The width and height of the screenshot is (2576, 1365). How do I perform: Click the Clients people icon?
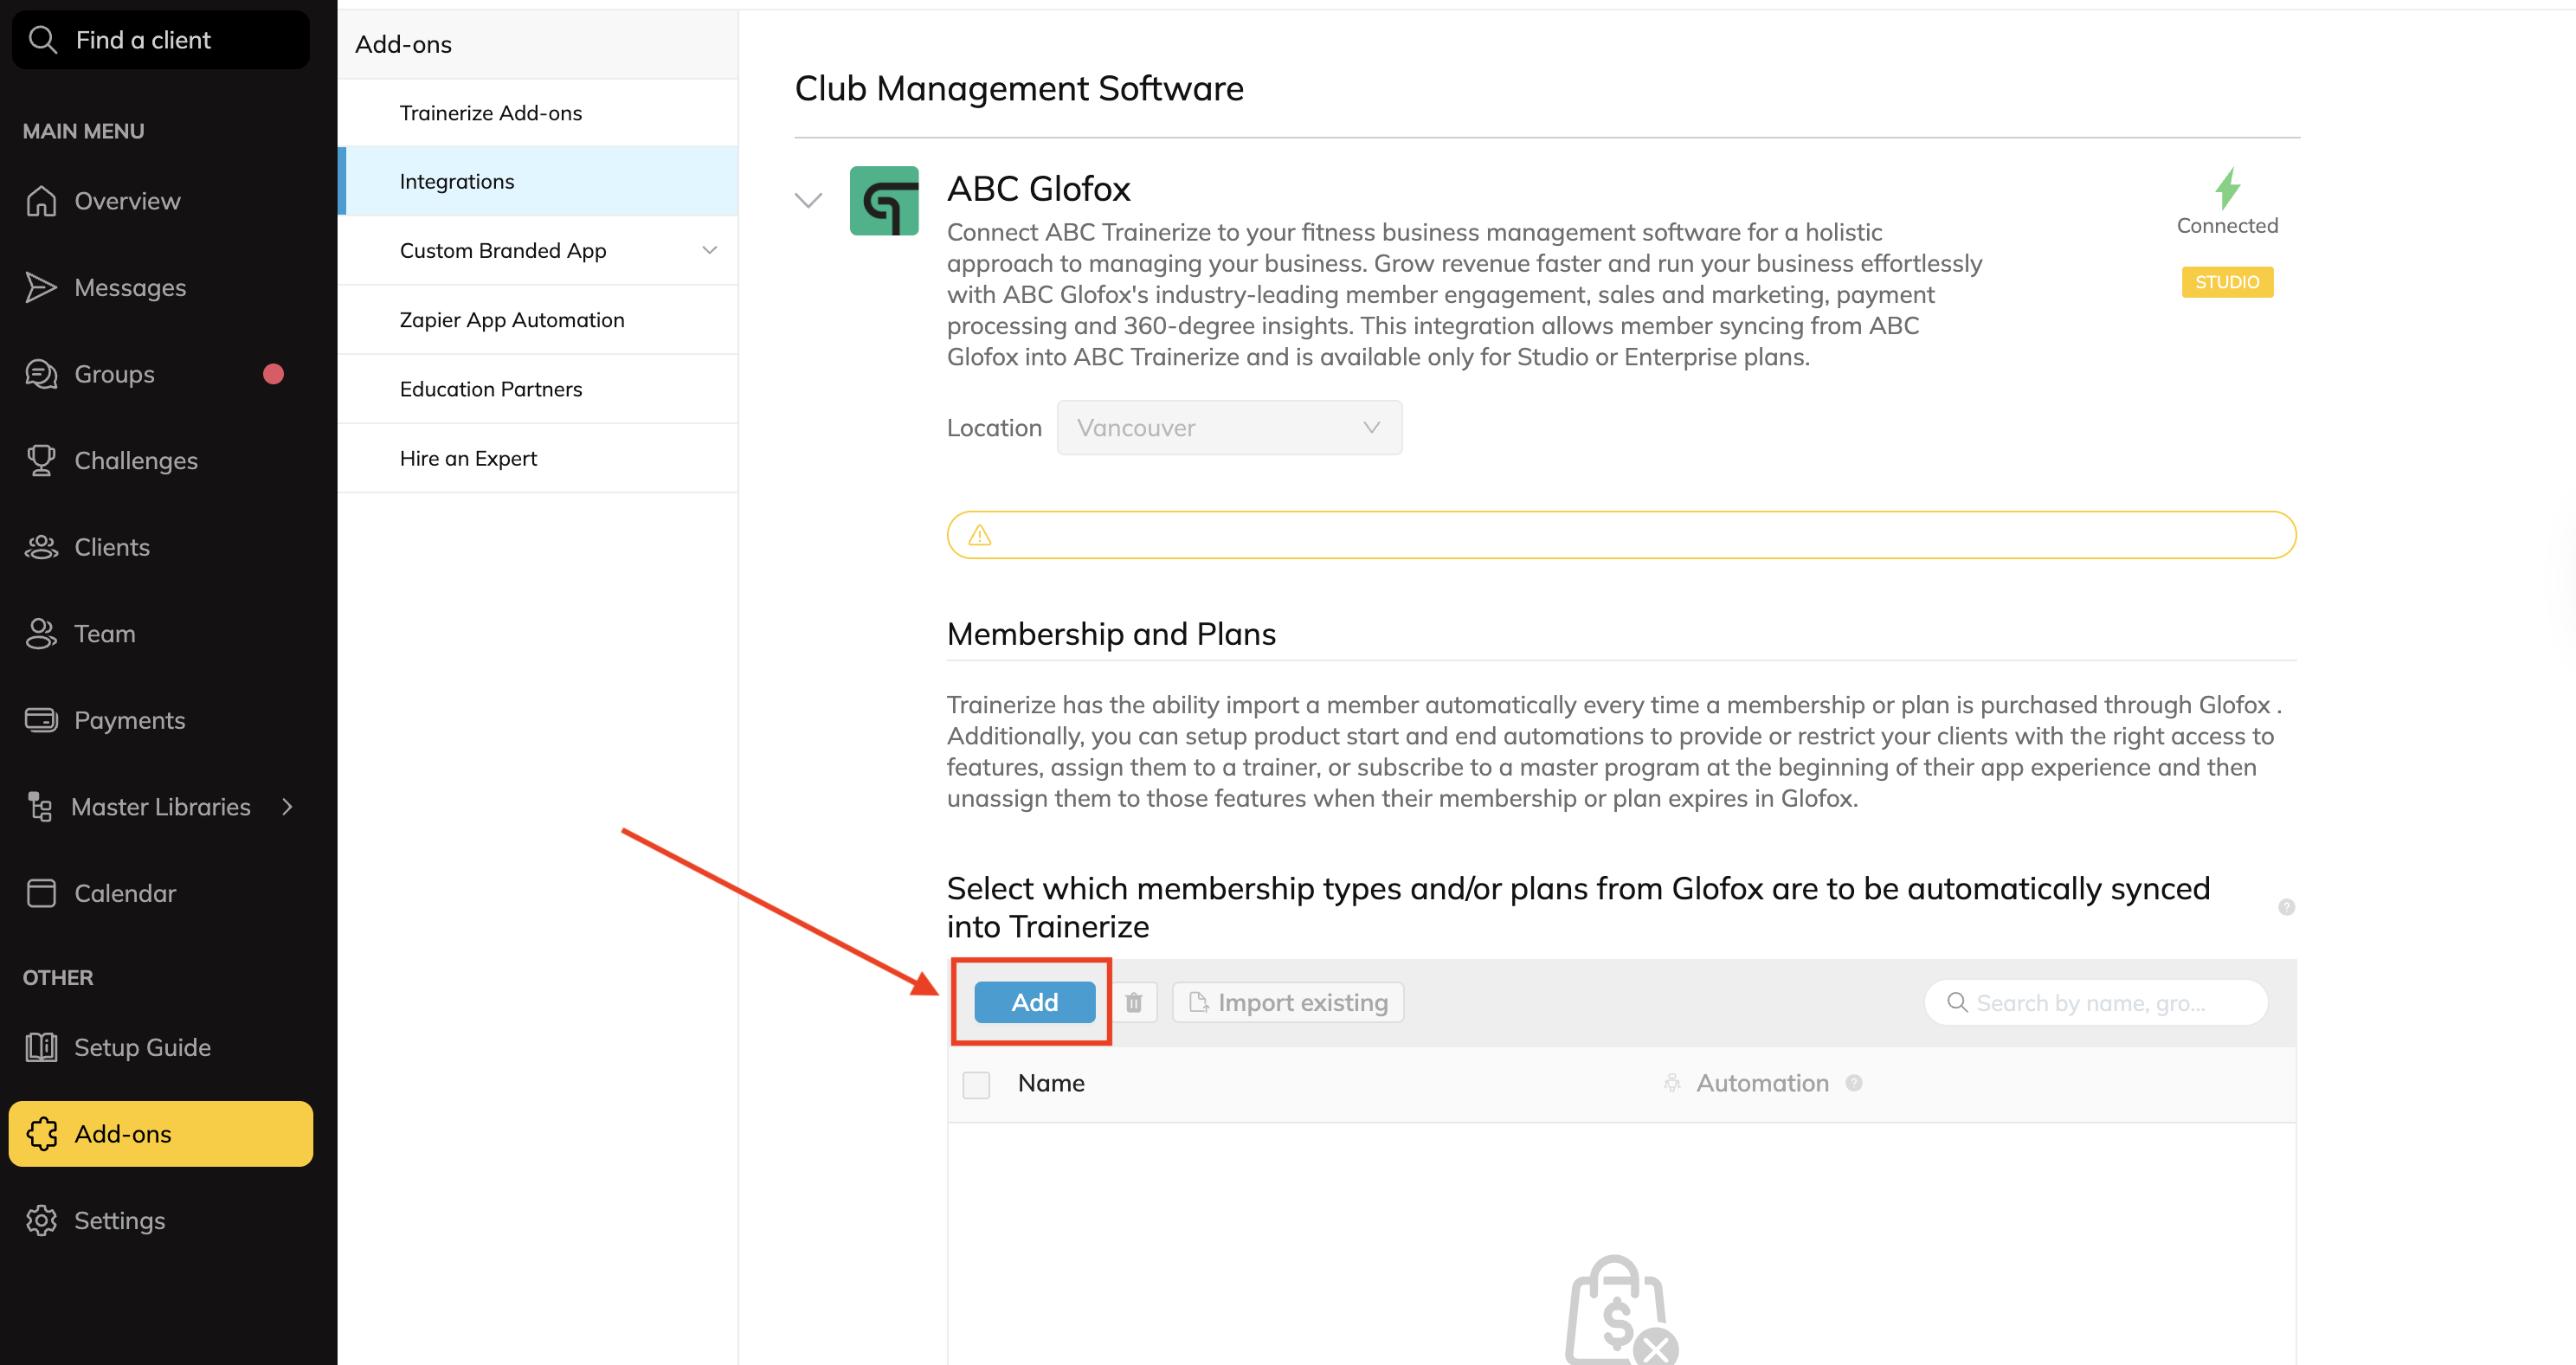pyautogui.click(x=41, y=547)
